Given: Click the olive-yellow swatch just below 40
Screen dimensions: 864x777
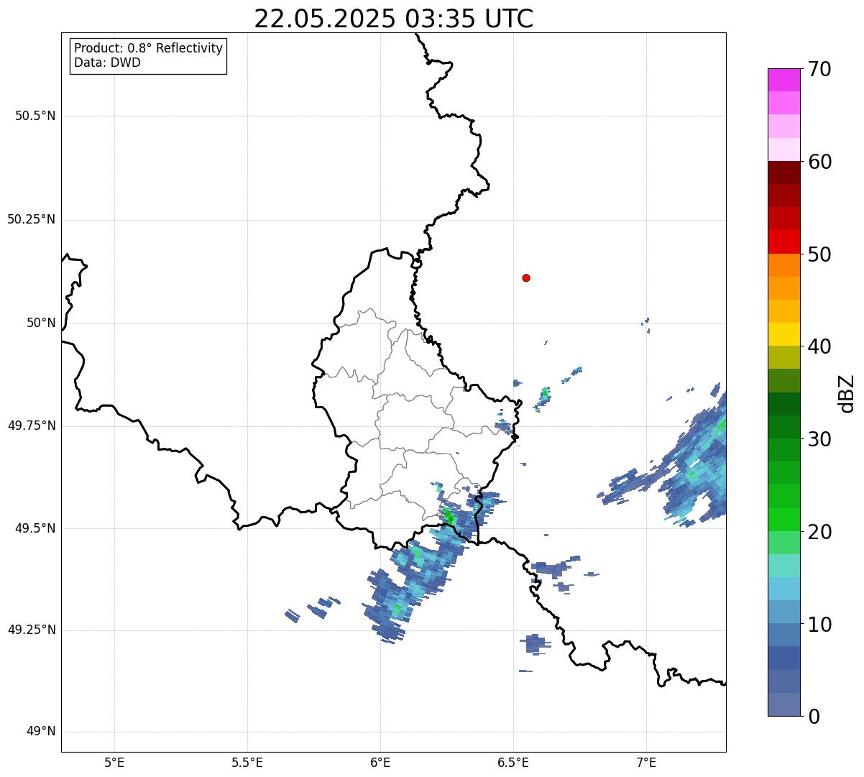Looking at the screenshot, I should (x=783, y=357).
